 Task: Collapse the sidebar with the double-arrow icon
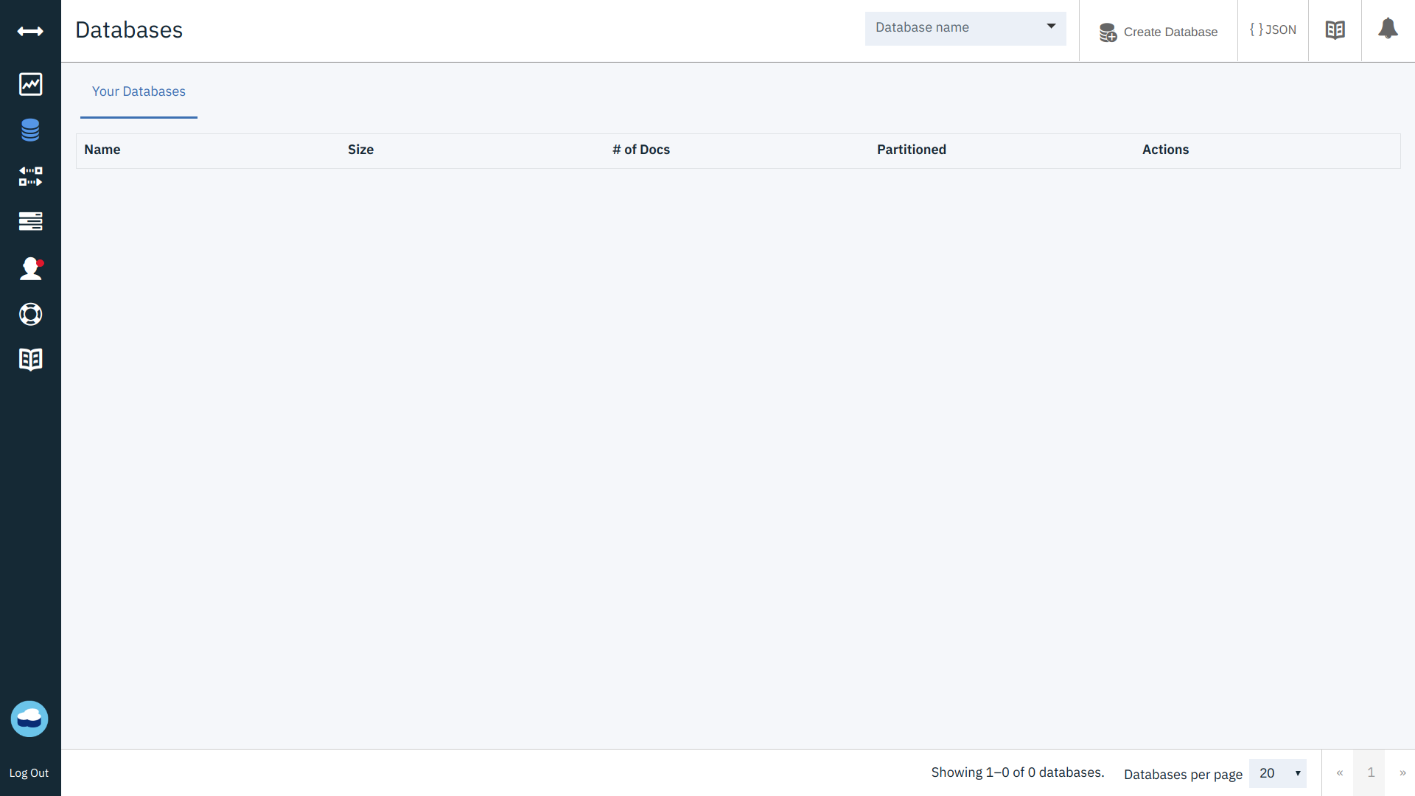pyautogui.click(x=30, y=31)
